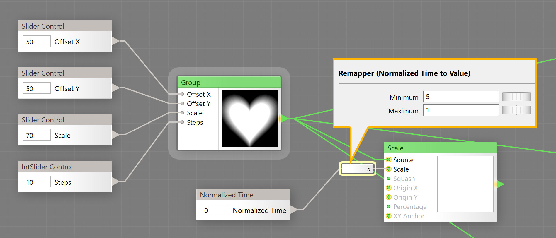The width and height of the screenshot is (556, 238).
Task: Click the Origin X input port
Action: pyautogui.click(x=389, y=188)
